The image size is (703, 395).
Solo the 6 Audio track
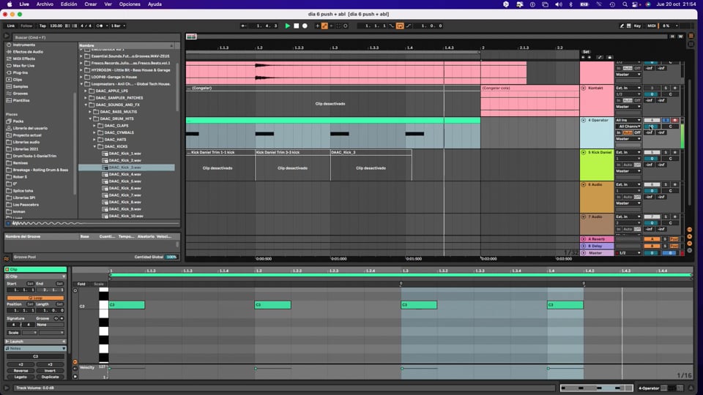tap(666, 185)
